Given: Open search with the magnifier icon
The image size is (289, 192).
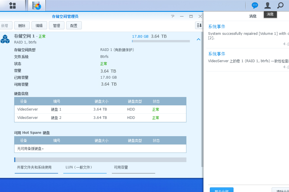Looking at the screenshot, I should click(280, 5).
